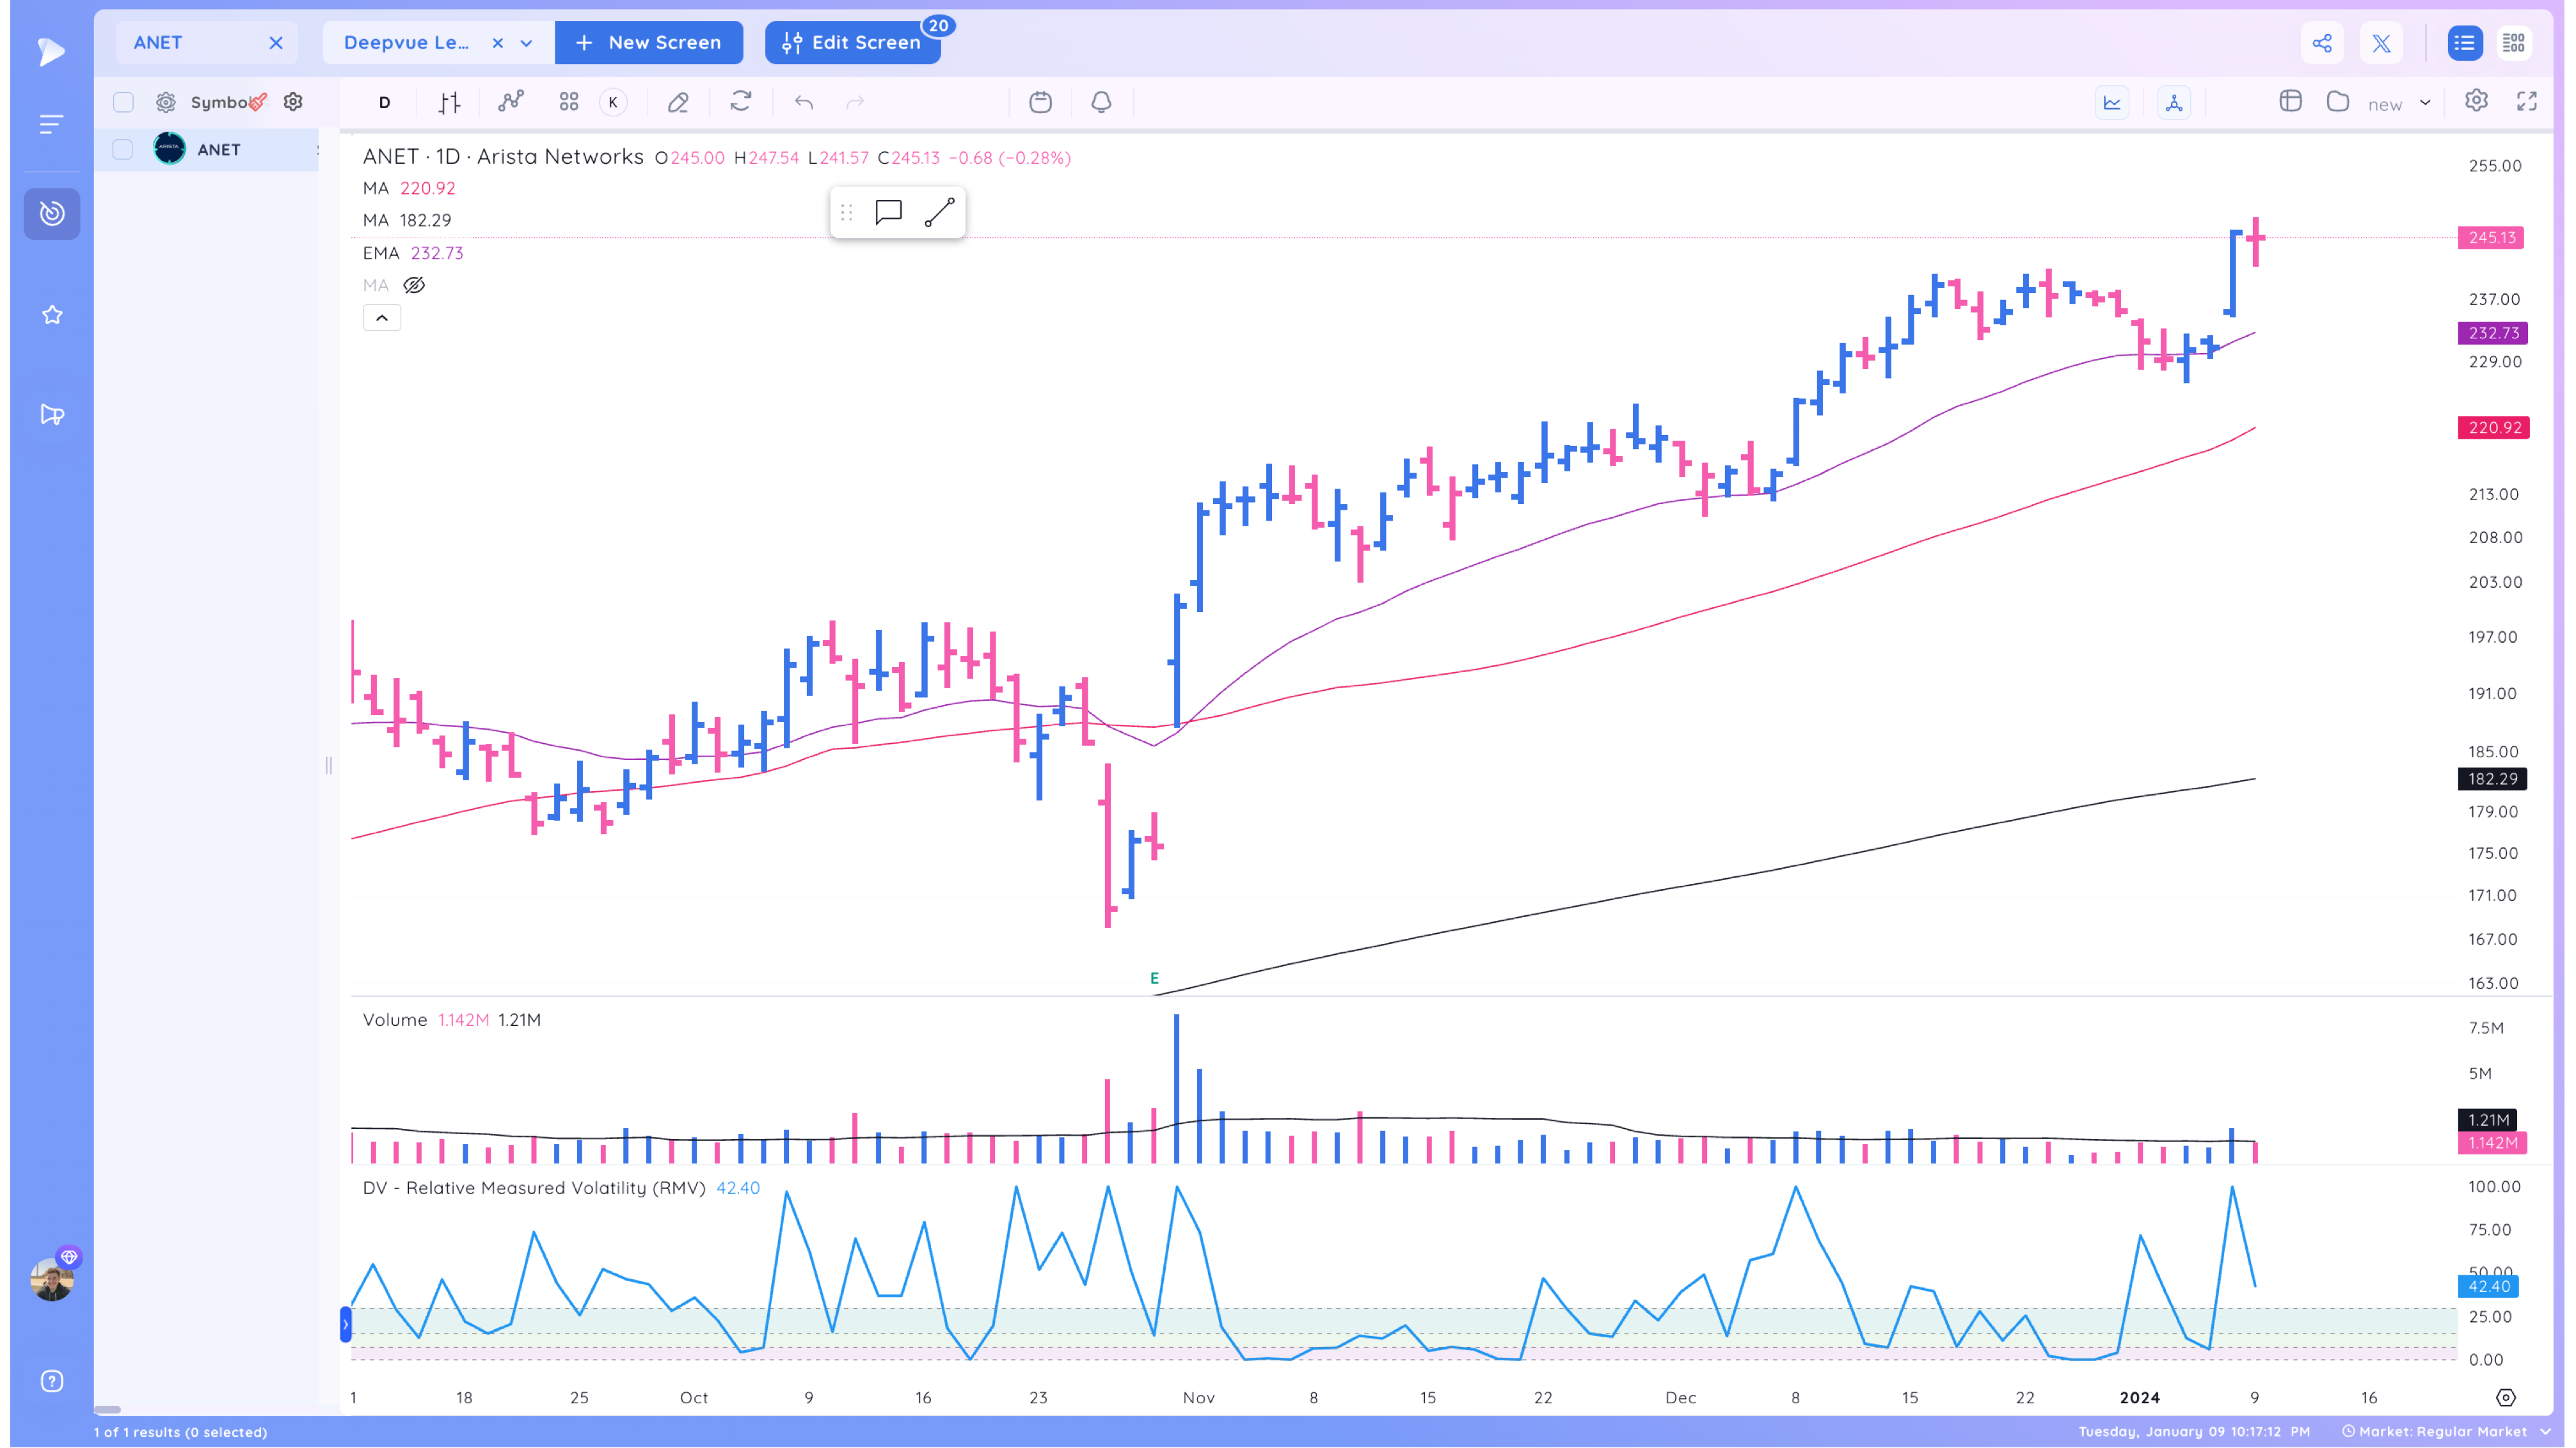Select the trend line tool in floating toolbar
Viewport: 2576px width, 1448px height.
(x=939, y=212)
